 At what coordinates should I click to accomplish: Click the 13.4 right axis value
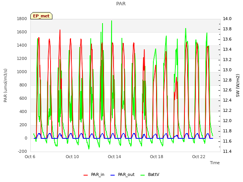click(227, 50)
